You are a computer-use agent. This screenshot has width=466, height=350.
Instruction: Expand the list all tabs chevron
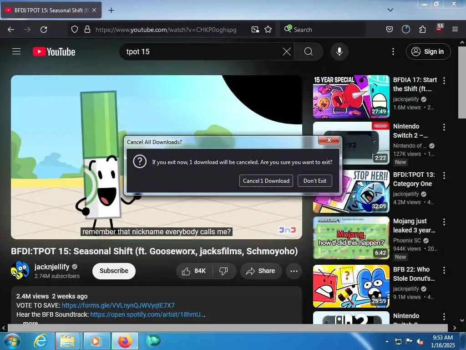390,10
